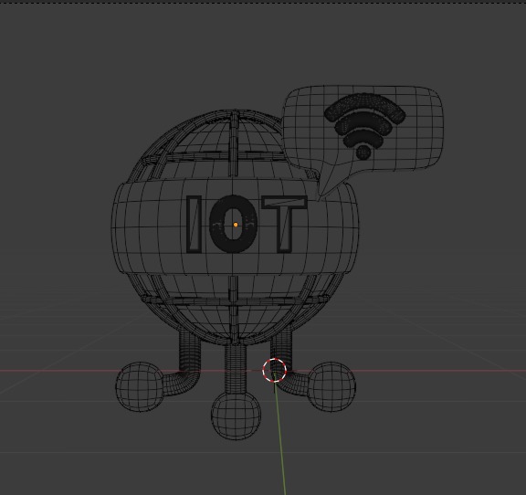
Task: Click the orange object origin point
Action: coord(236,225)
